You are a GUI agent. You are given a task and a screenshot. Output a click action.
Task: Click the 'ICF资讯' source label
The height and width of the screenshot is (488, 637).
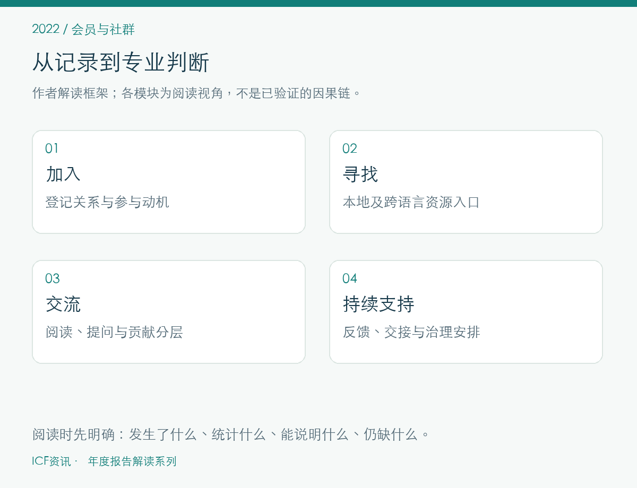[51, 461]
